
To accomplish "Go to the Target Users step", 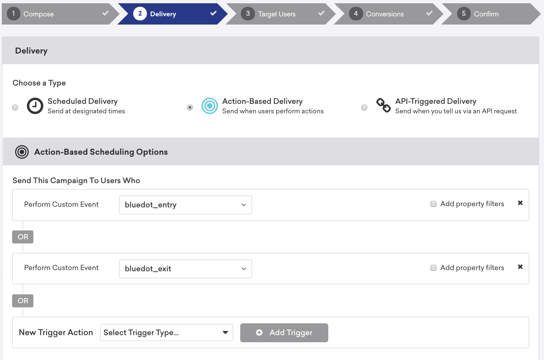I will pos(277,14).
